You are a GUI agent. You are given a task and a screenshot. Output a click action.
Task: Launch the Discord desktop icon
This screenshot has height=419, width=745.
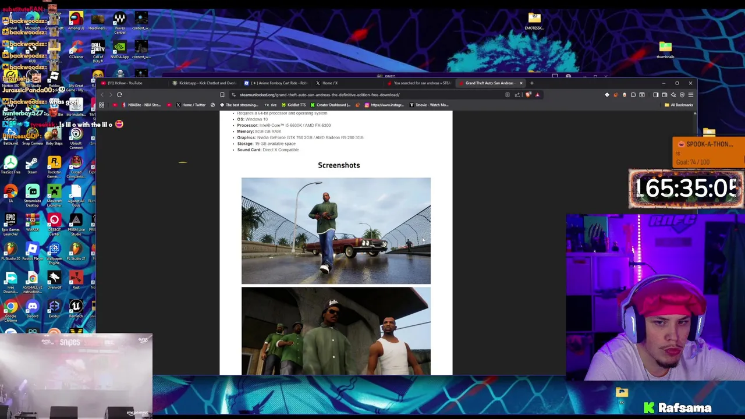(x=32, y=309)
